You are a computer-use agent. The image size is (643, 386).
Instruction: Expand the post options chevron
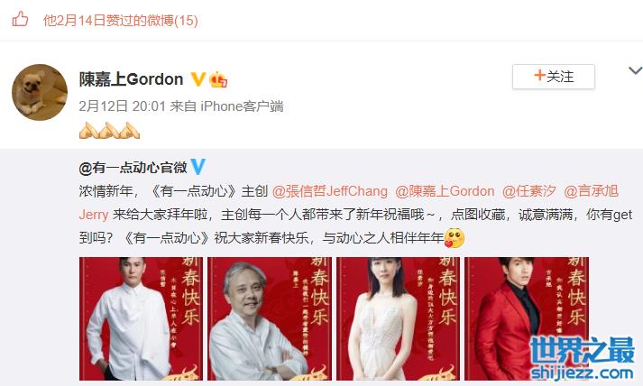(635, 70)
